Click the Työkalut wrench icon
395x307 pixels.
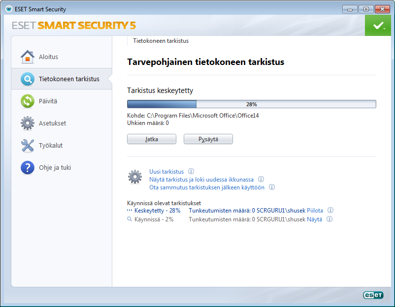(x=28, y=146)
